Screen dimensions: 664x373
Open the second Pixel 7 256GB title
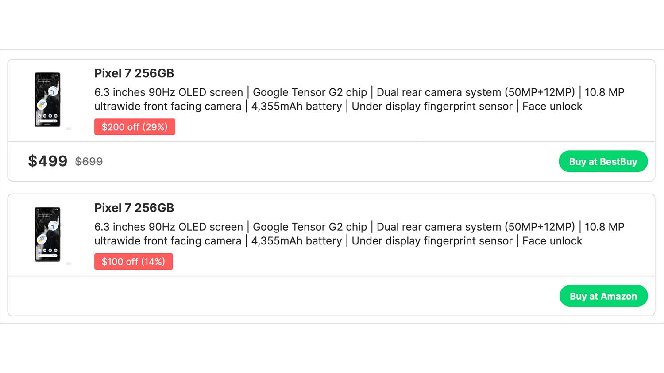134,208
